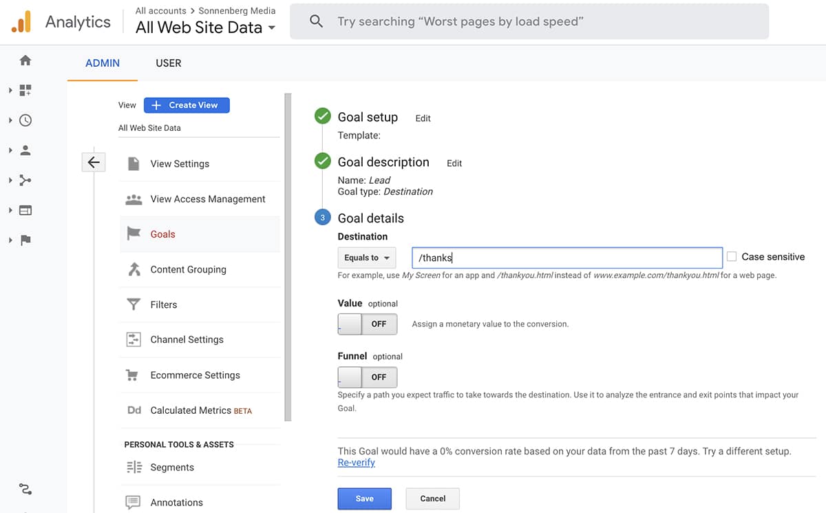Open Goals from the view settings menu

162,234
